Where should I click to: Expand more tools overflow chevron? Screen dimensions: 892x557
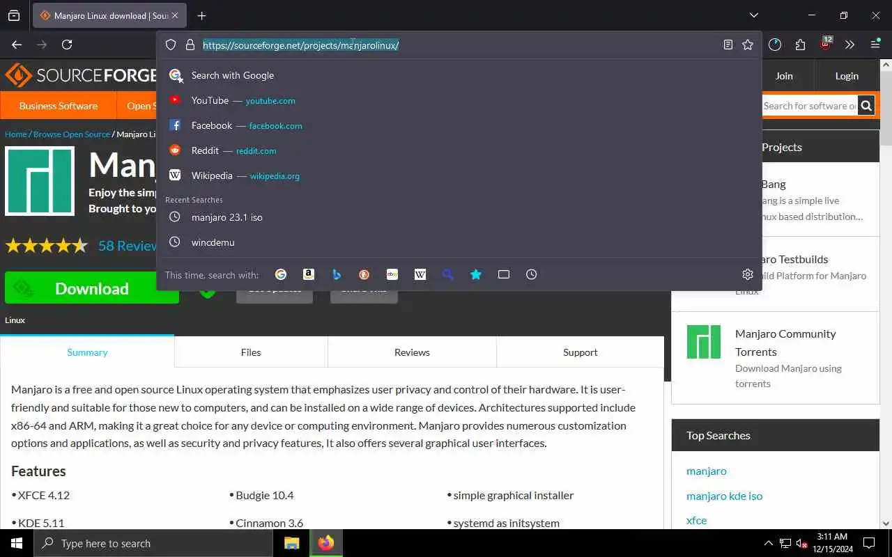(849, 45)
